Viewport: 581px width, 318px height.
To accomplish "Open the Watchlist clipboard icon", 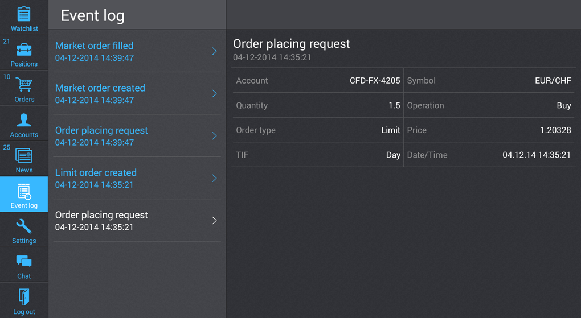I will (x=24, y=14).
